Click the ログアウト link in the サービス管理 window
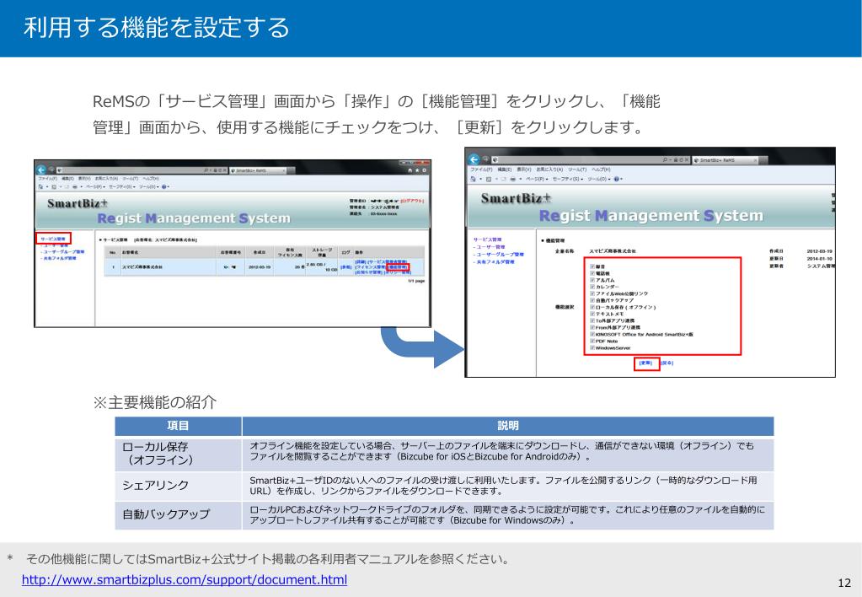 (x=412, y=201)
